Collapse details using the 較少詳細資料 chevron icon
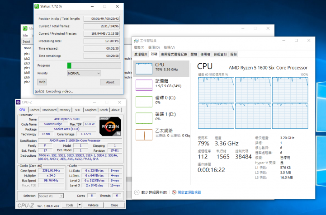326x215 pixels. [x=137, y=192]
